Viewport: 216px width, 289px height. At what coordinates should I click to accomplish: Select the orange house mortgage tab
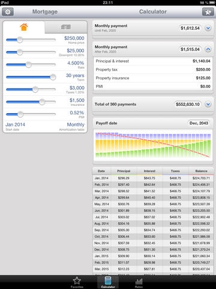click(24, 27)
